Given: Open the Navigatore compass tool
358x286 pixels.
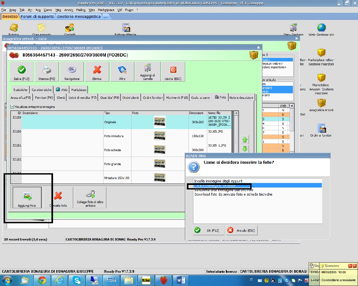Looking at the screenshot, I should [x=72, y=71].
